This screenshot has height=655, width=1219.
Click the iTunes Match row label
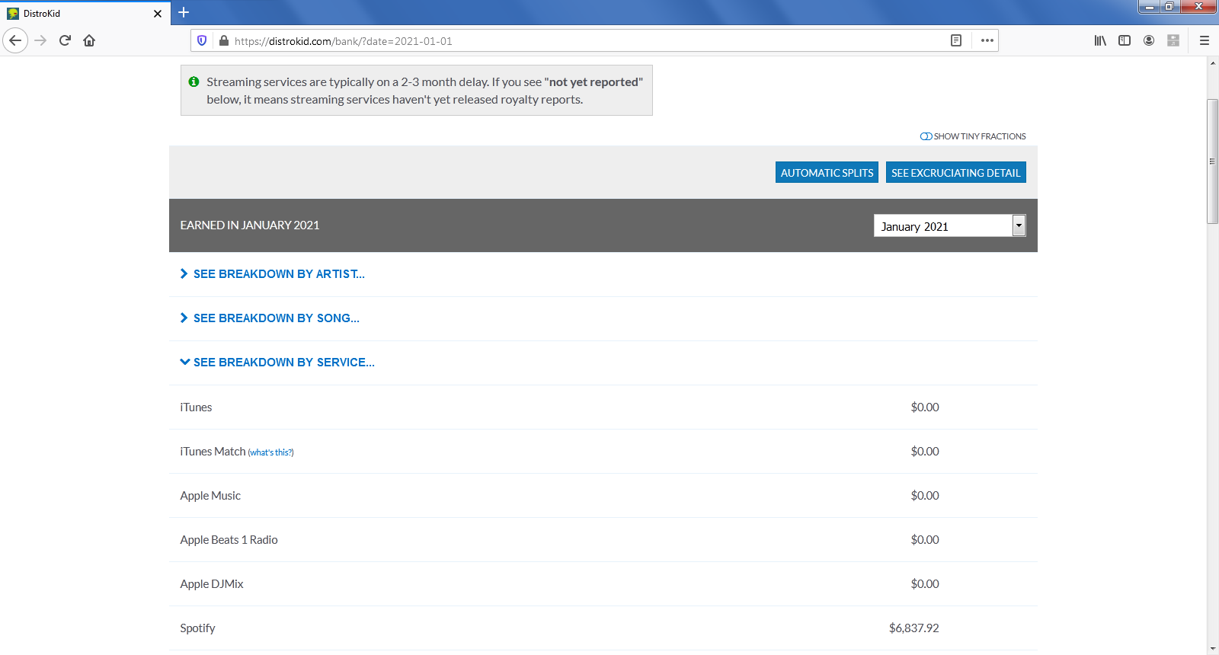click(213, 452)
